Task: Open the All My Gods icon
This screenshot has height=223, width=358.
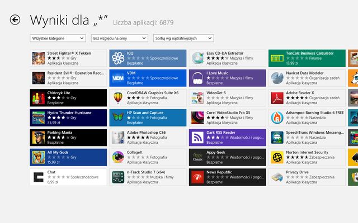Action: click(x=39, y=157)
